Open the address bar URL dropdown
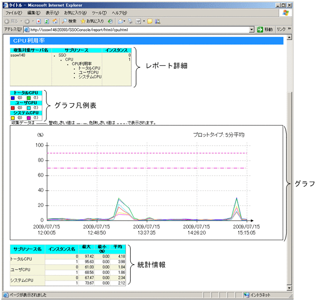The height and width of the screenshot is (301, 317). [252, 30]
